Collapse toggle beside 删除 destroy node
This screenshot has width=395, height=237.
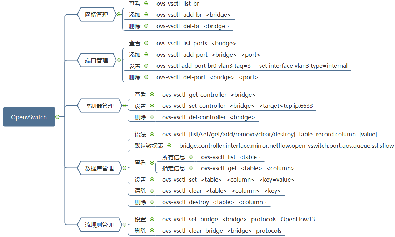tap(152, 202)
